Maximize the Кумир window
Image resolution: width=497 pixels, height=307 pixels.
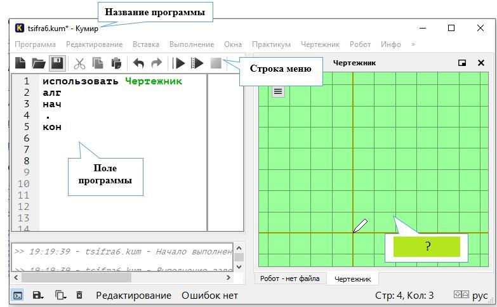coord(451,28)
